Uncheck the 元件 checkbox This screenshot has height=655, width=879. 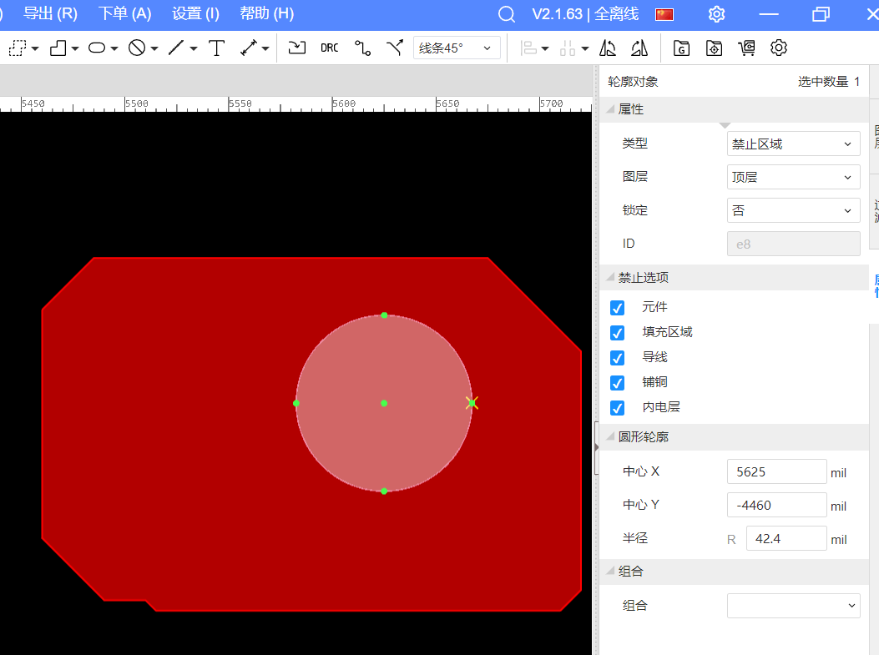(x=617, y=308)
